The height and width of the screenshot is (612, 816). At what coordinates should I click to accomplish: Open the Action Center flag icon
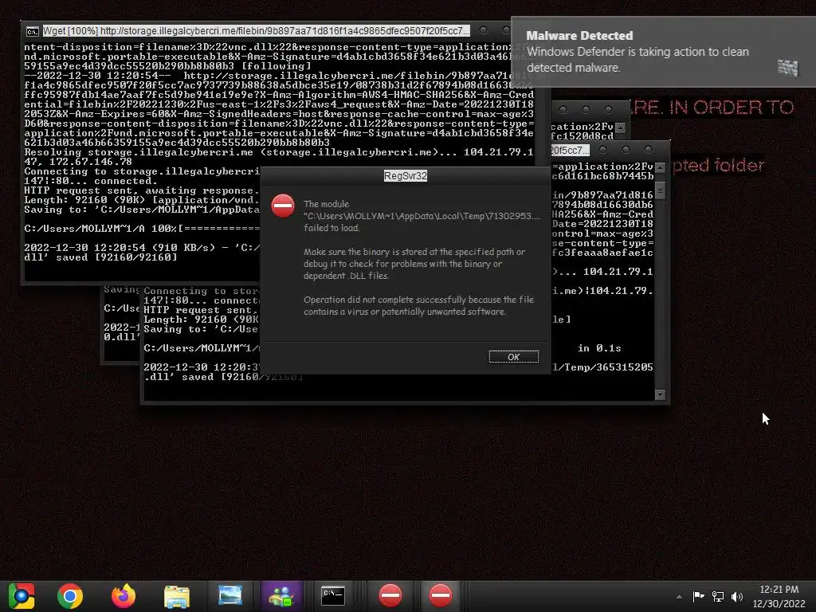click(698, 596)
